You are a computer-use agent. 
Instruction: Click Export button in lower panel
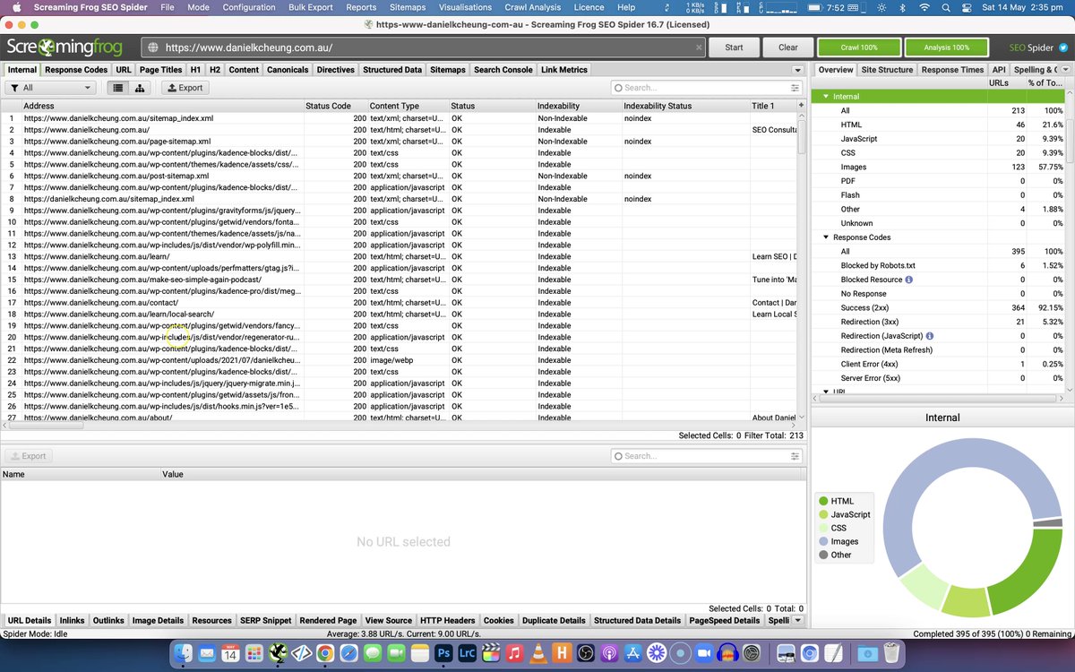click(x=28, y=456)
